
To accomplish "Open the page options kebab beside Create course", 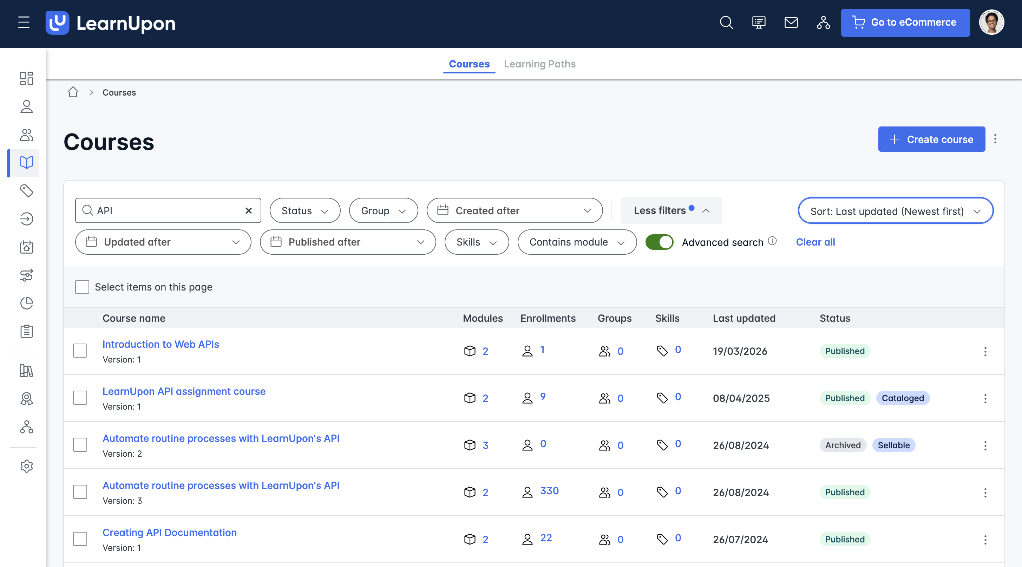I will (995, 139).
